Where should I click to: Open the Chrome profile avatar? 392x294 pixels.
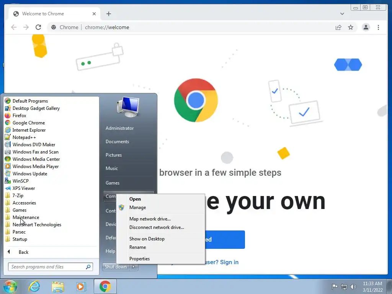(366, 27)
